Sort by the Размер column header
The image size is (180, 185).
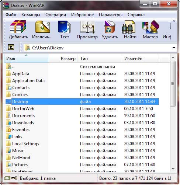click(63, 59)
